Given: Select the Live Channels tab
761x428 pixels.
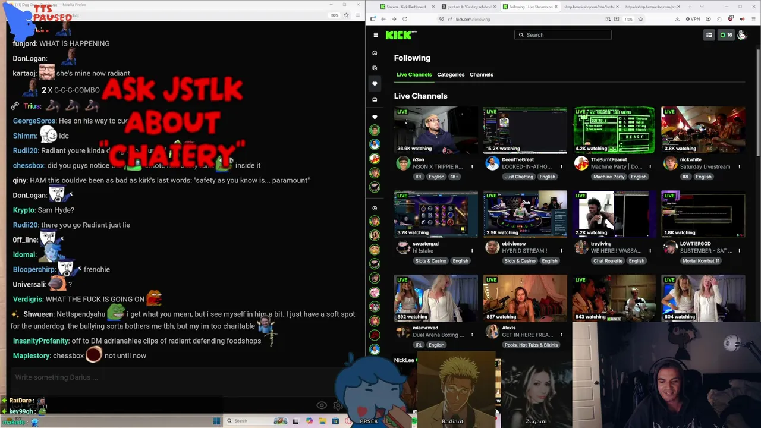Looking at the screenshot, I should (414, 75).
